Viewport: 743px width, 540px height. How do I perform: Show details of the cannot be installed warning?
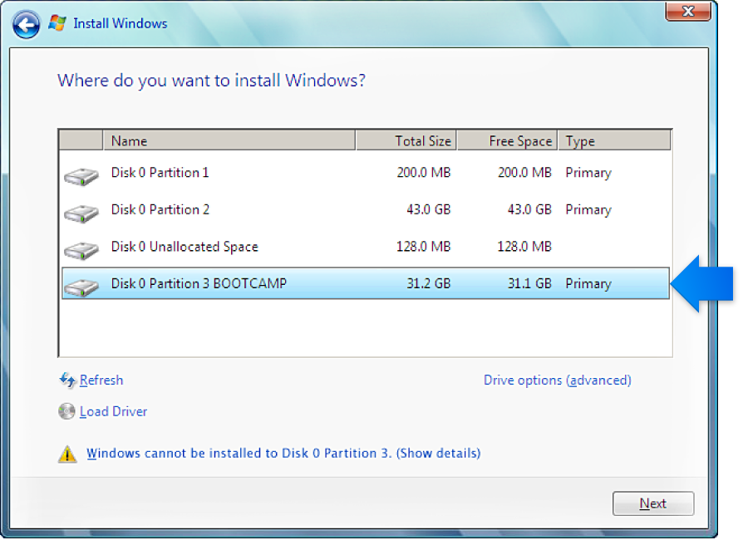tap(283, 454)
